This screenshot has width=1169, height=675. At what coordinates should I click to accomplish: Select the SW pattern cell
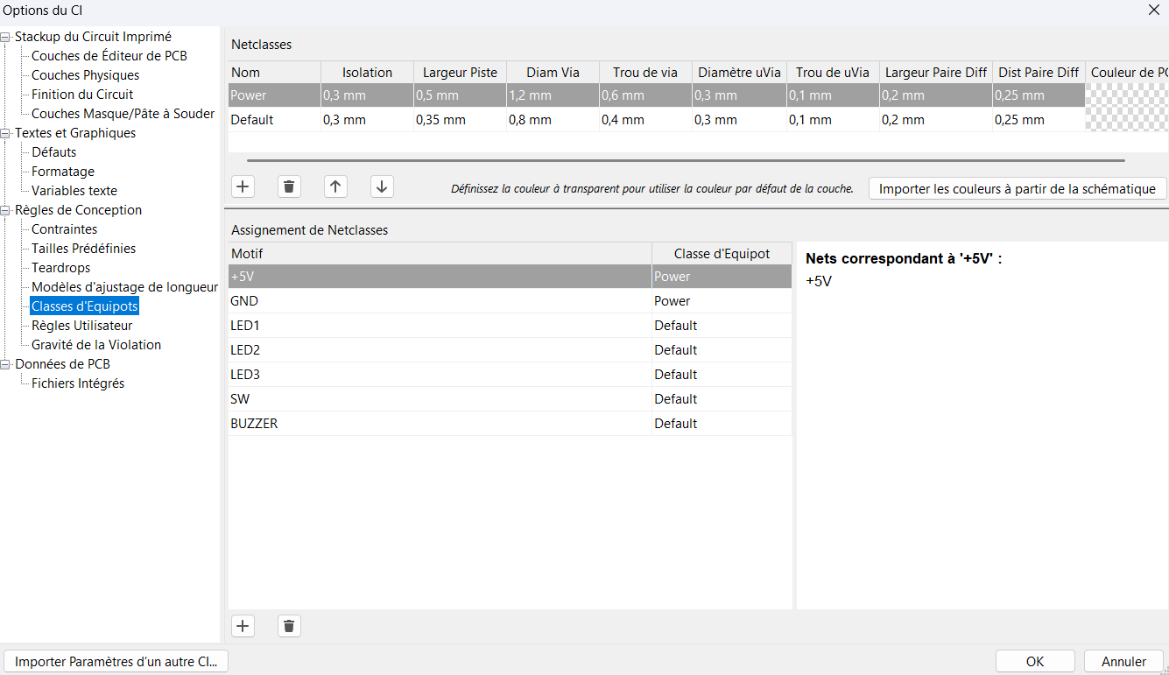pyautogui.click(x=440, y=399)
